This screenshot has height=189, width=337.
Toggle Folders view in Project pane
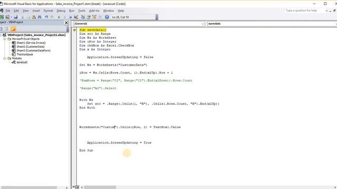tap(13, 29)
